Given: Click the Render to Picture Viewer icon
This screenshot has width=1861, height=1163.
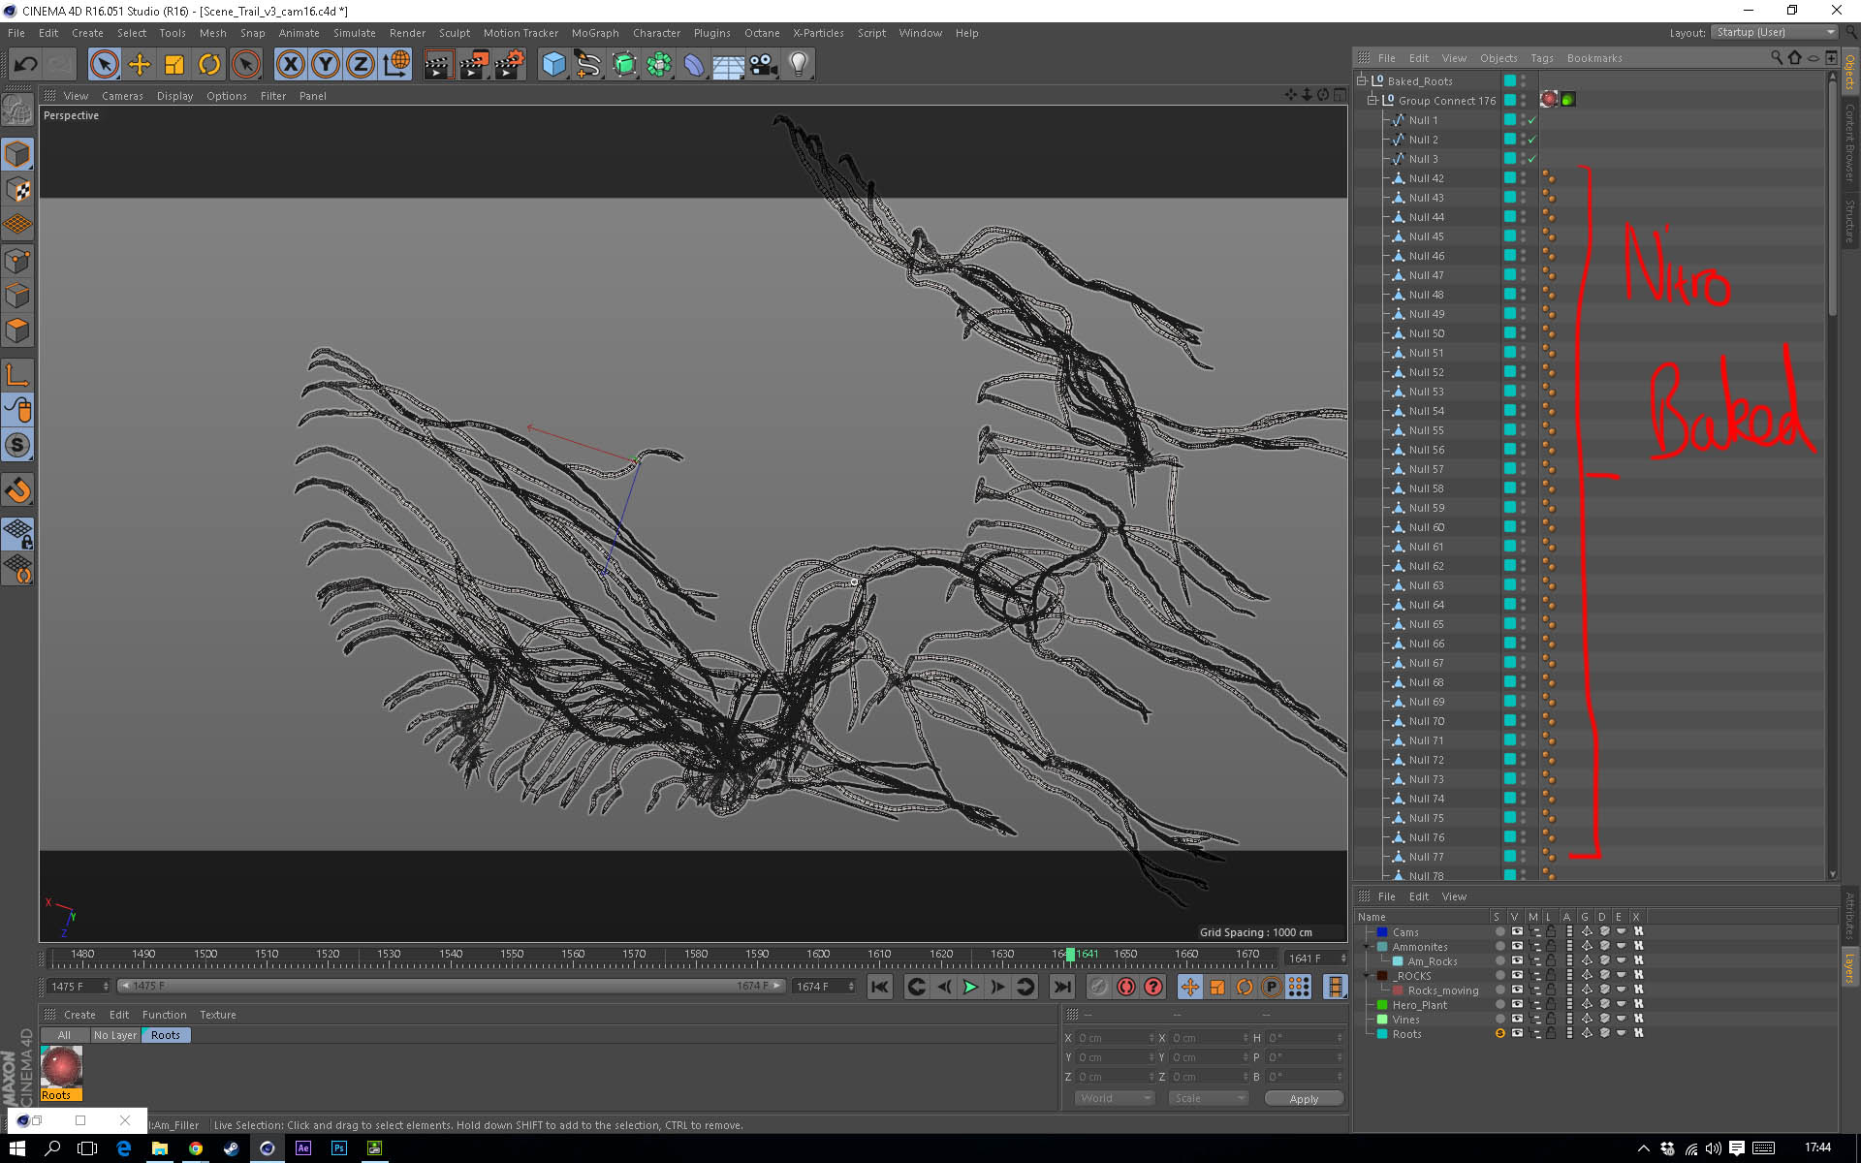Looking at the screenshot, I should point(473,65).
